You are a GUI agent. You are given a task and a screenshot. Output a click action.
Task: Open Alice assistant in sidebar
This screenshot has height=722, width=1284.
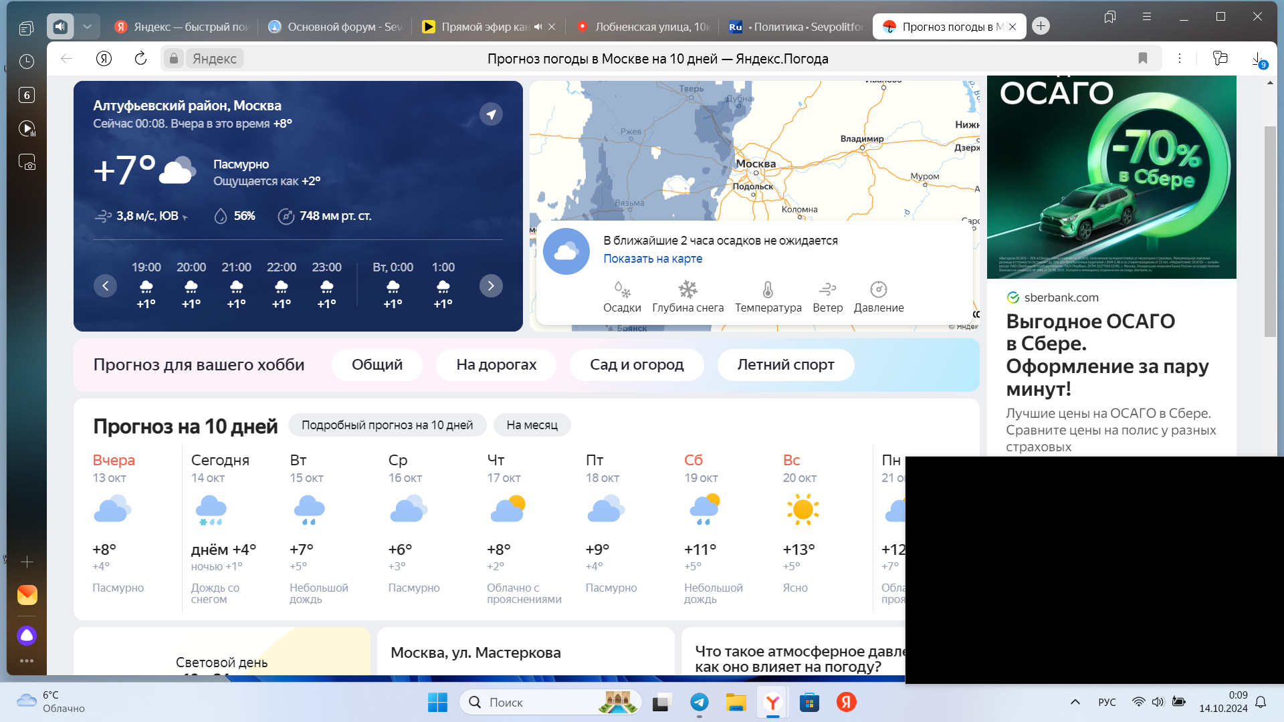coord(27,635)
